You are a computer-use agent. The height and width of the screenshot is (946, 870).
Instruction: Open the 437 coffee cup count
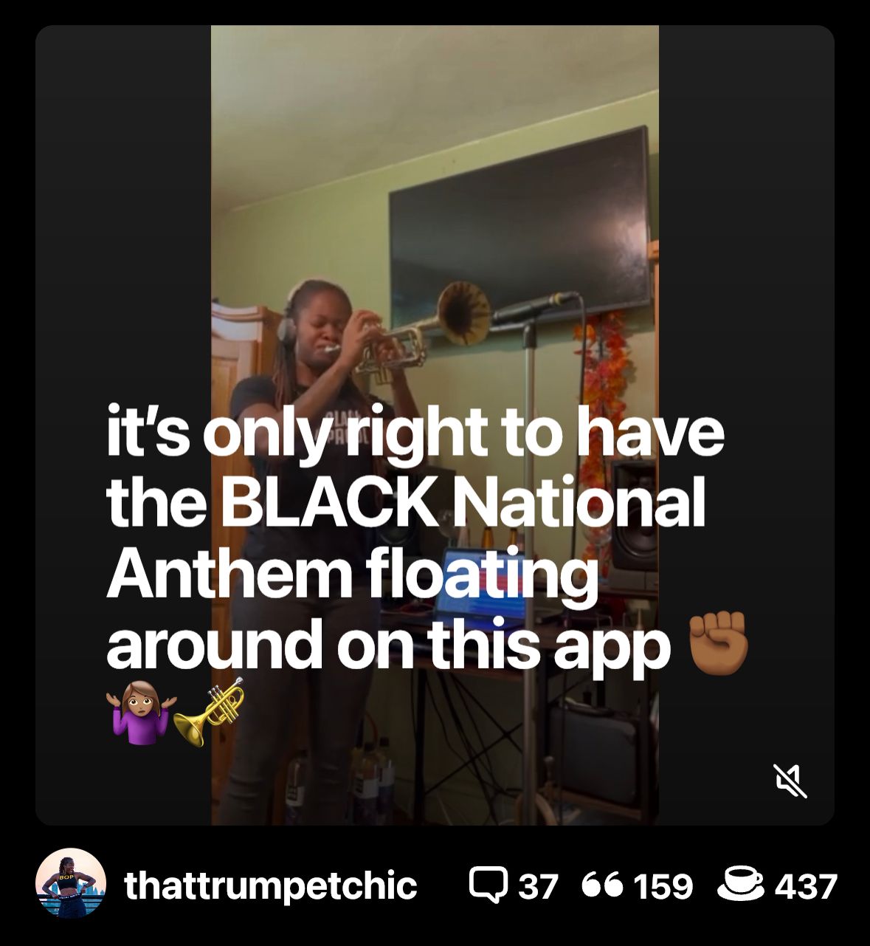(x=806, y=886)
